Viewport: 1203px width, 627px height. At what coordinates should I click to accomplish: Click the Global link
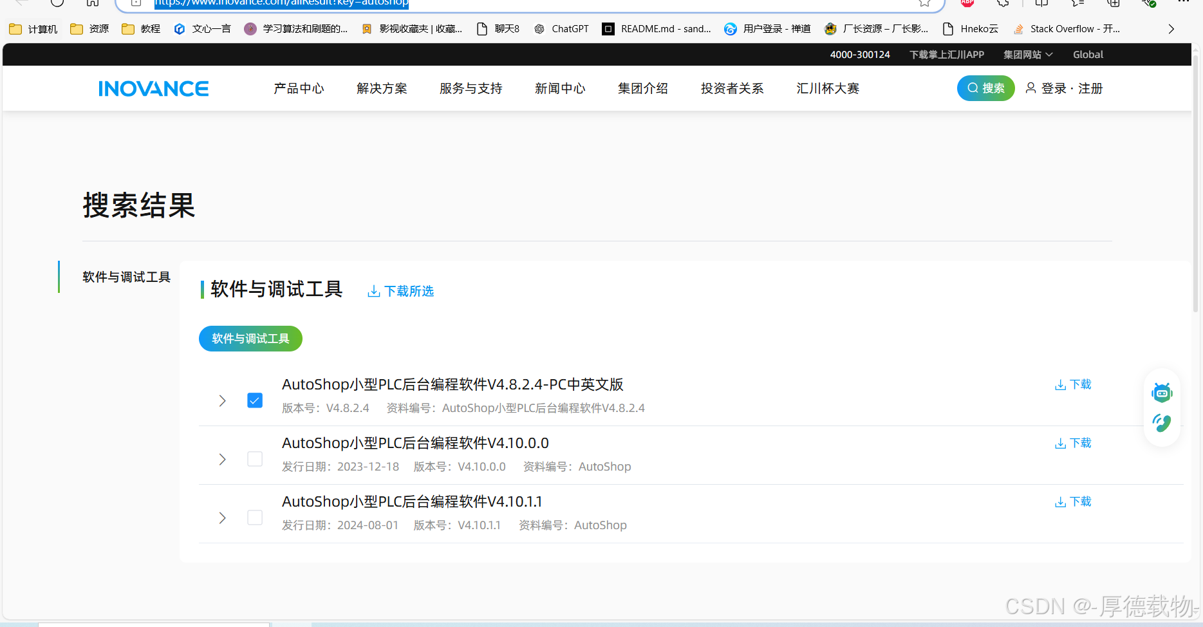[x=1088, y=55]
